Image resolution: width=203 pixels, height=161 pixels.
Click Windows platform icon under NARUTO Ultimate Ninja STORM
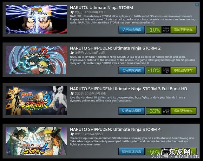click(72, 12)
